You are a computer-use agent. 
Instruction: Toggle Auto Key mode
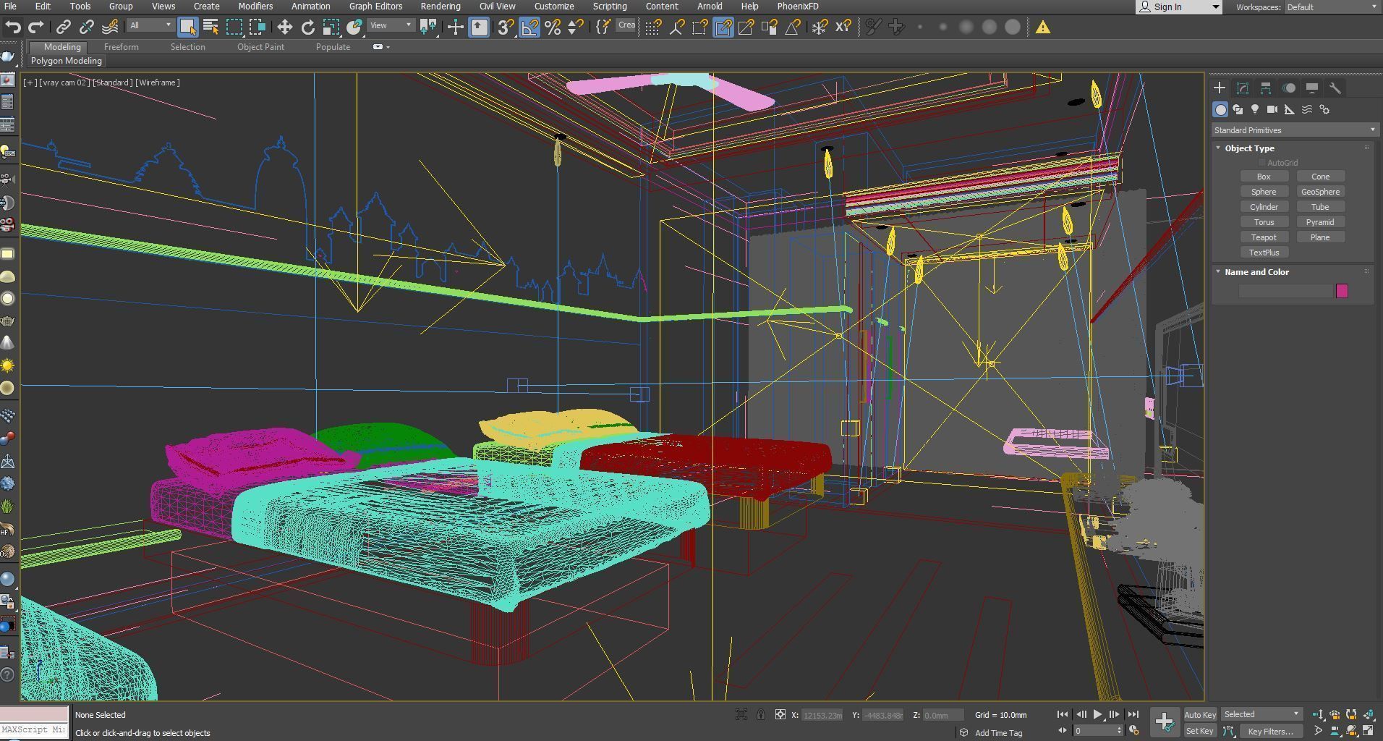[1199, 715]
